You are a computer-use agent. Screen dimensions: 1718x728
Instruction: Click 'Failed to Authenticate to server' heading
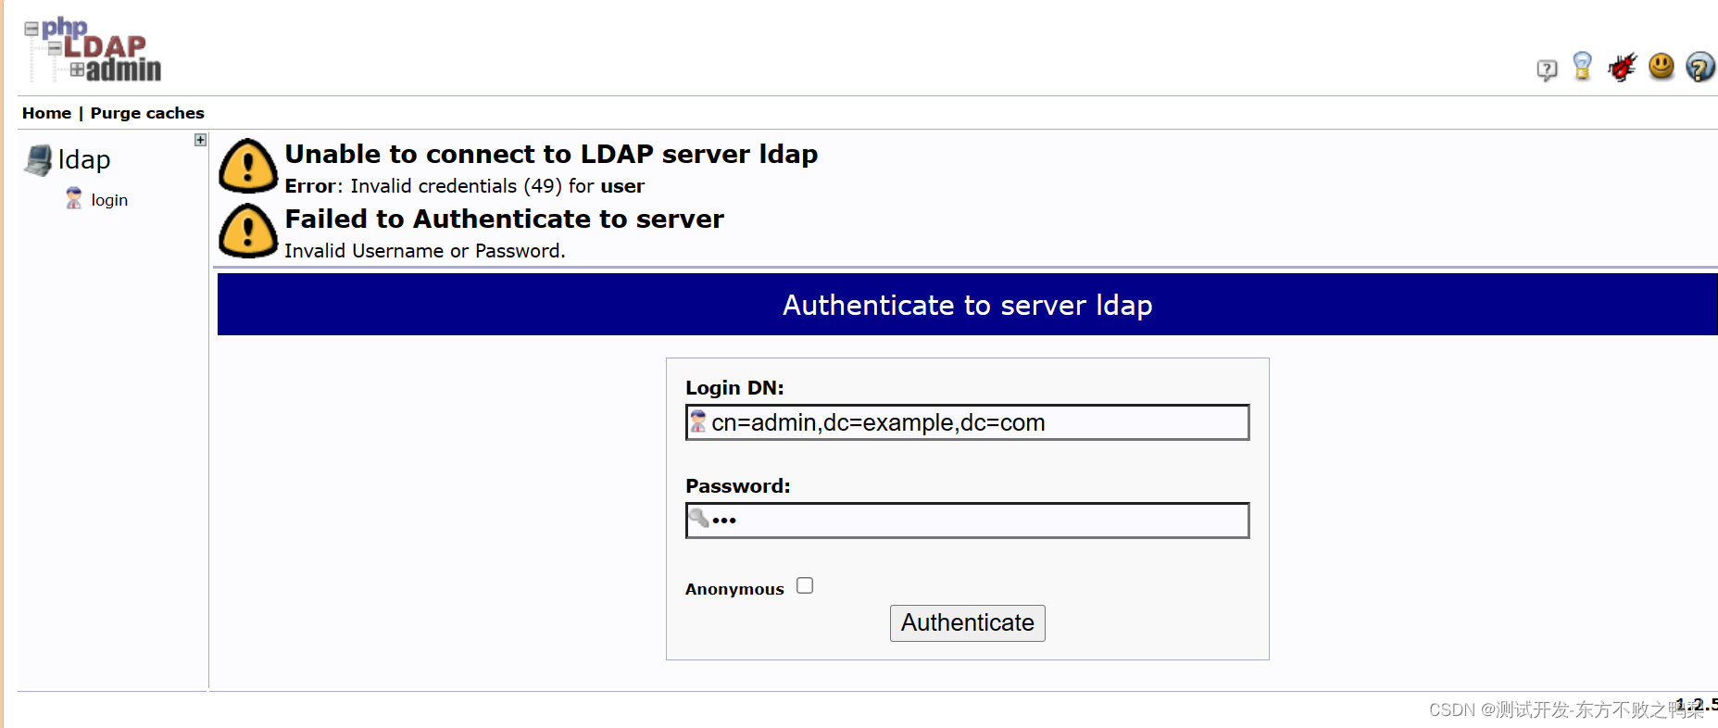(505, 219)
